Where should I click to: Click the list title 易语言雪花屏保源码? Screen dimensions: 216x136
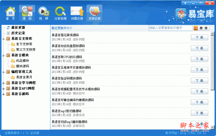pos(65,35)
